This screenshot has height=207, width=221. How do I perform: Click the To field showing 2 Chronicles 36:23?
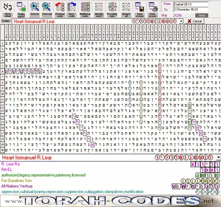(191, 10)
